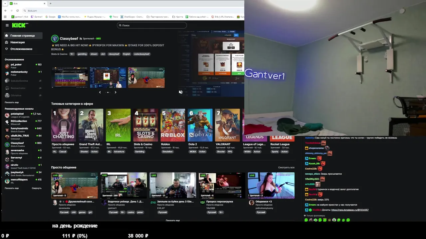Open Отслеживаемое heart menu item
Image resolution: width=426 pixels, height=239 pixels.
(x=23, y=49)
